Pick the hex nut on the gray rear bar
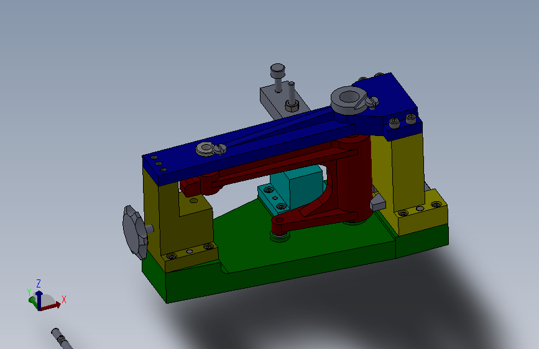539x349 pixels. [x=292, y=106]
